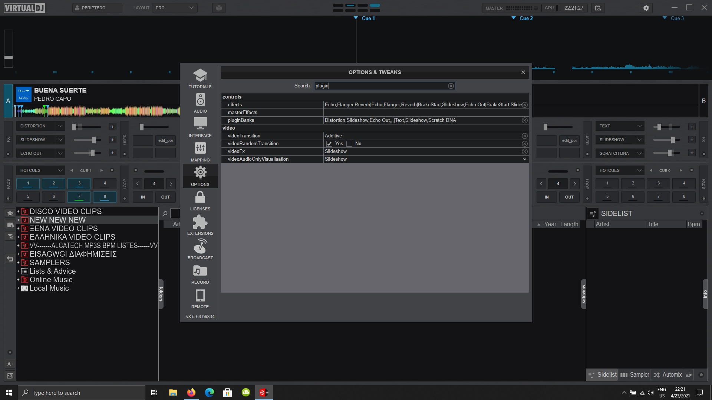Expand the Online Music tree node

pyautogui.click(x=18, y=280)
